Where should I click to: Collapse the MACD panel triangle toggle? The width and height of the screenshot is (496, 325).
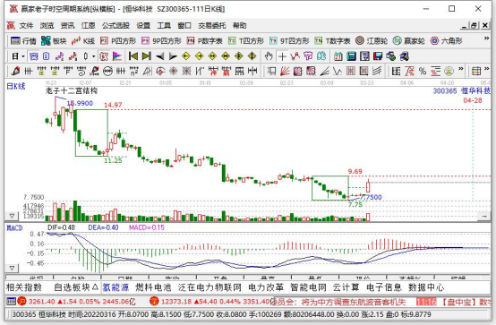tap(12, 268)
